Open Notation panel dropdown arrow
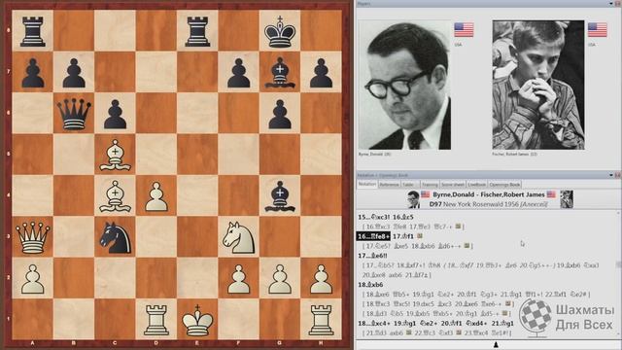Viewport: 622px width, 350px height. pos(611,175)
